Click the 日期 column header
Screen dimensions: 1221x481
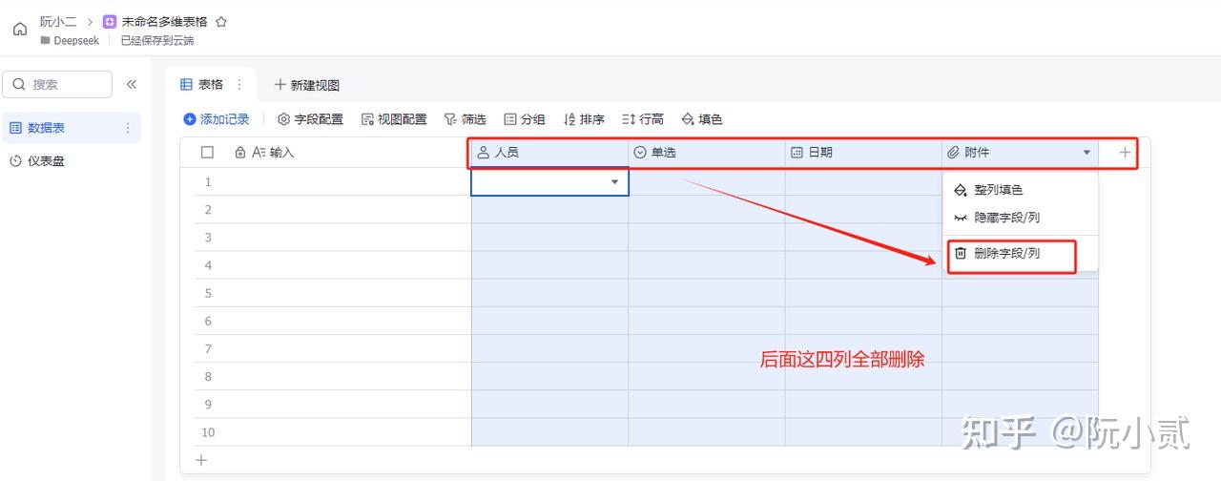pos(863,153)
